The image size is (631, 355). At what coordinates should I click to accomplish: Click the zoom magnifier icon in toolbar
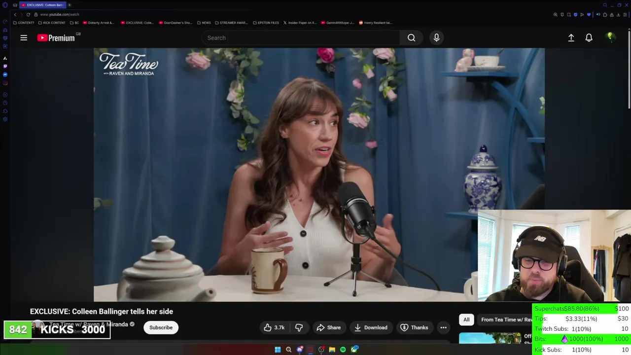click(556, 14)
